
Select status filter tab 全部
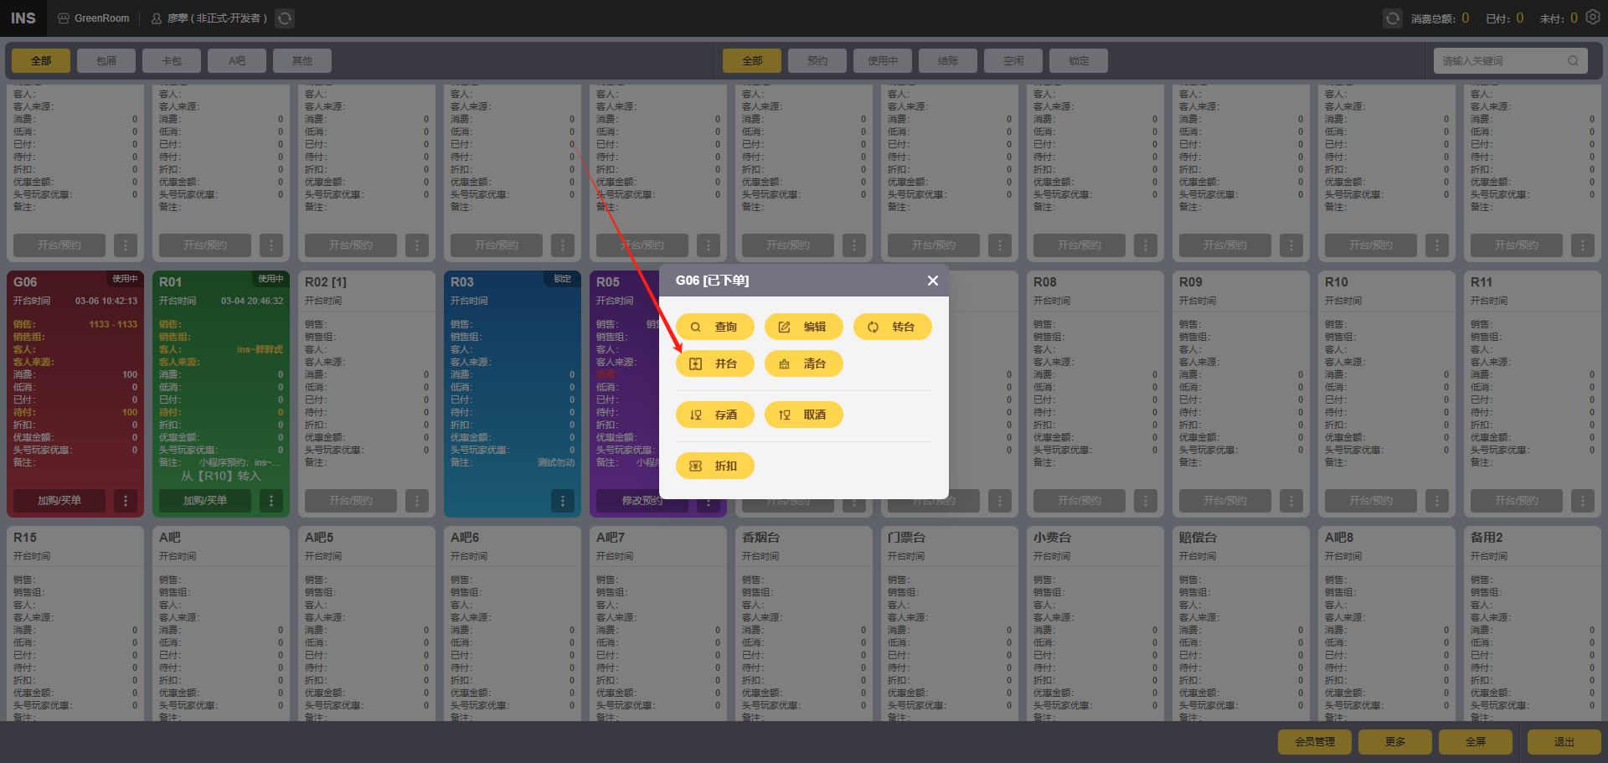tap(752, 61)
